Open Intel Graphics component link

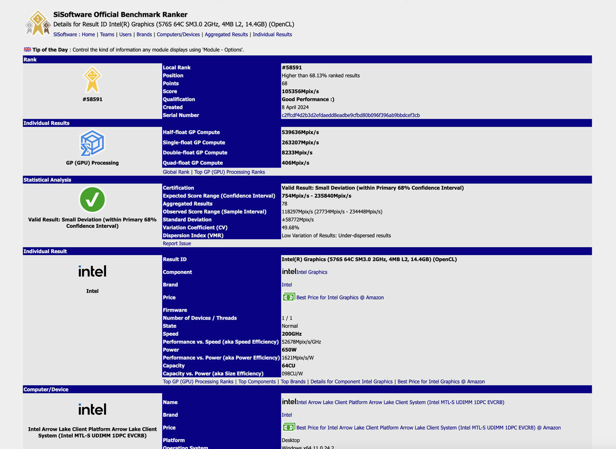click(312, 272)
